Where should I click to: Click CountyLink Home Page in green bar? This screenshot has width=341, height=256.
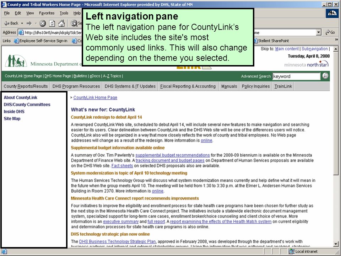(23, 76)
